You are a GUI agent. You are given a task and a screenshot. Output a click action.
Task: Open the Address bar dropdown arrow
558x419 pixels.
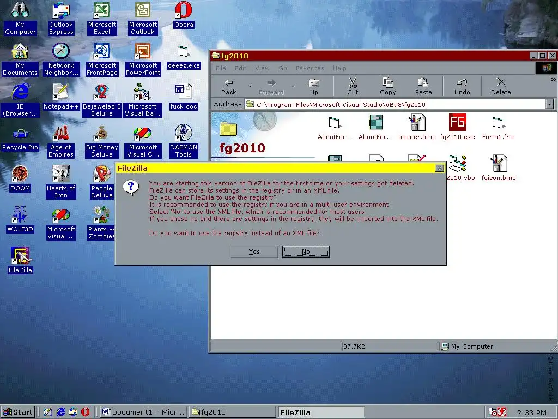(x=549, y=104)
